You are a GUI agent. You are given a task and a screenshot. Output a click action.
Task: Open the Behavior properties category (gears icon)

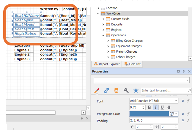click(x=106, y=90)
